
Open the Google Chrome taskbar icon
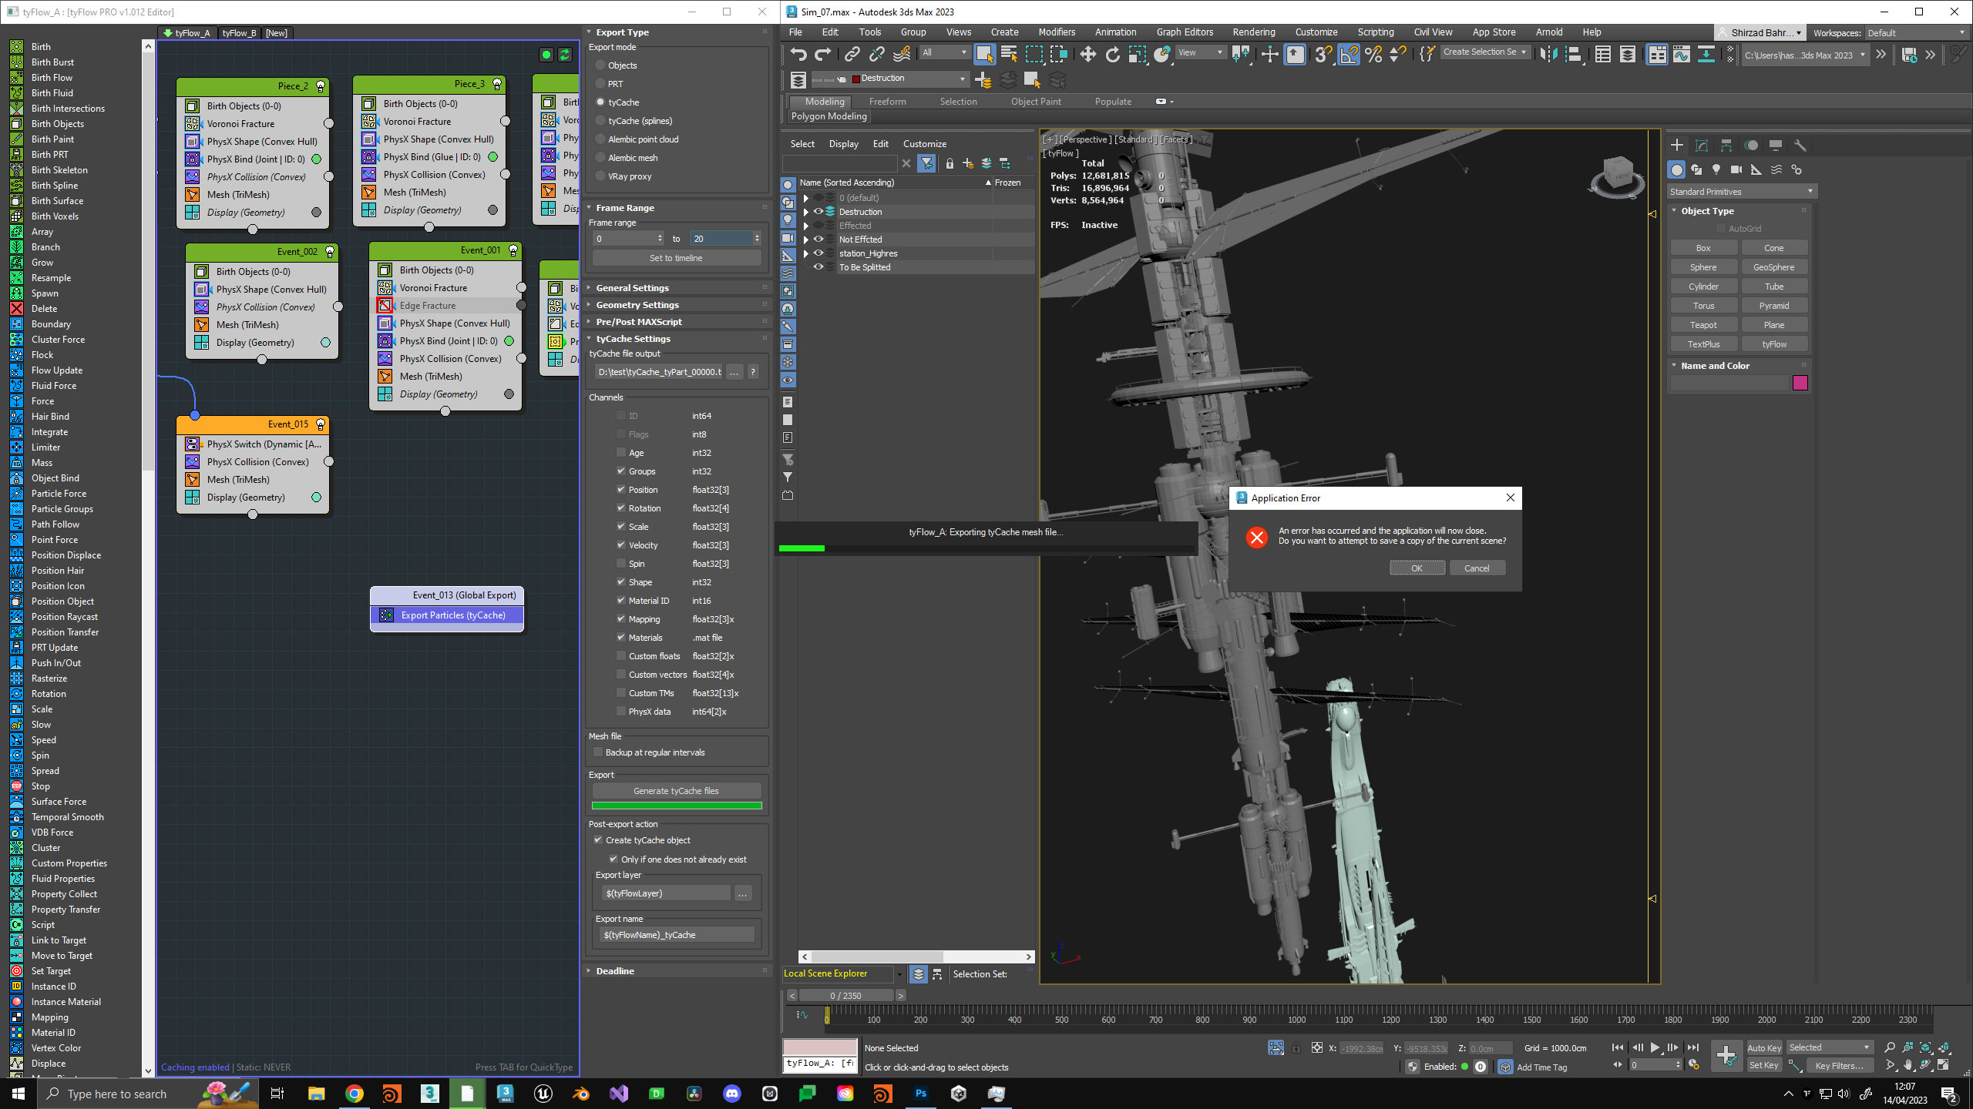(355, 1094)
